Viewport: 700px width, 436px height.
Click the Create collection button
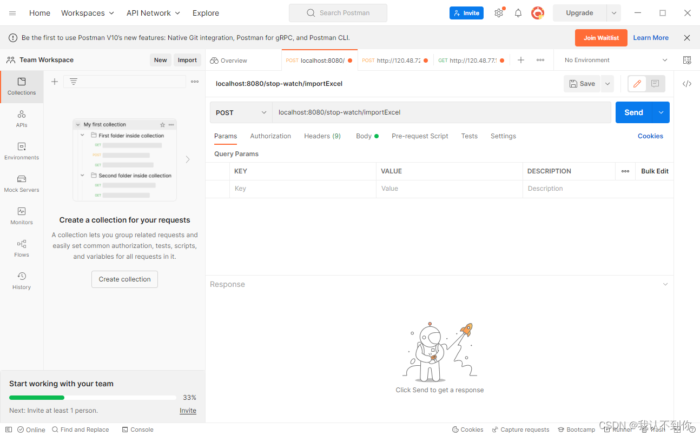124,279
